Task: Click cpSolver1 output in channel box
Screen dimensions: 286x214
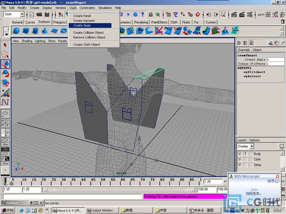Action: click(252, 76)
